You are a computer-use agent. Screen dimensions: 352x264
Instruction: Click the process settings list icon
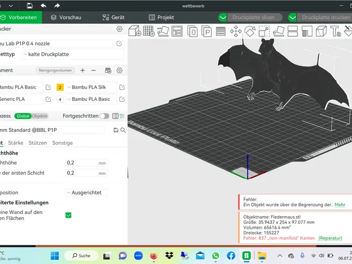[x=115, y=116]
